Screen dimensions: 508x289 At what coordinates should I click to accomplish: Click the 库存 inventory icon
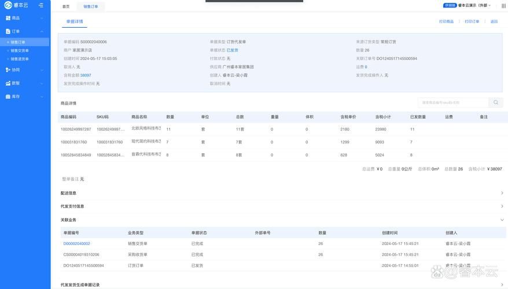(x=8, y=97)
